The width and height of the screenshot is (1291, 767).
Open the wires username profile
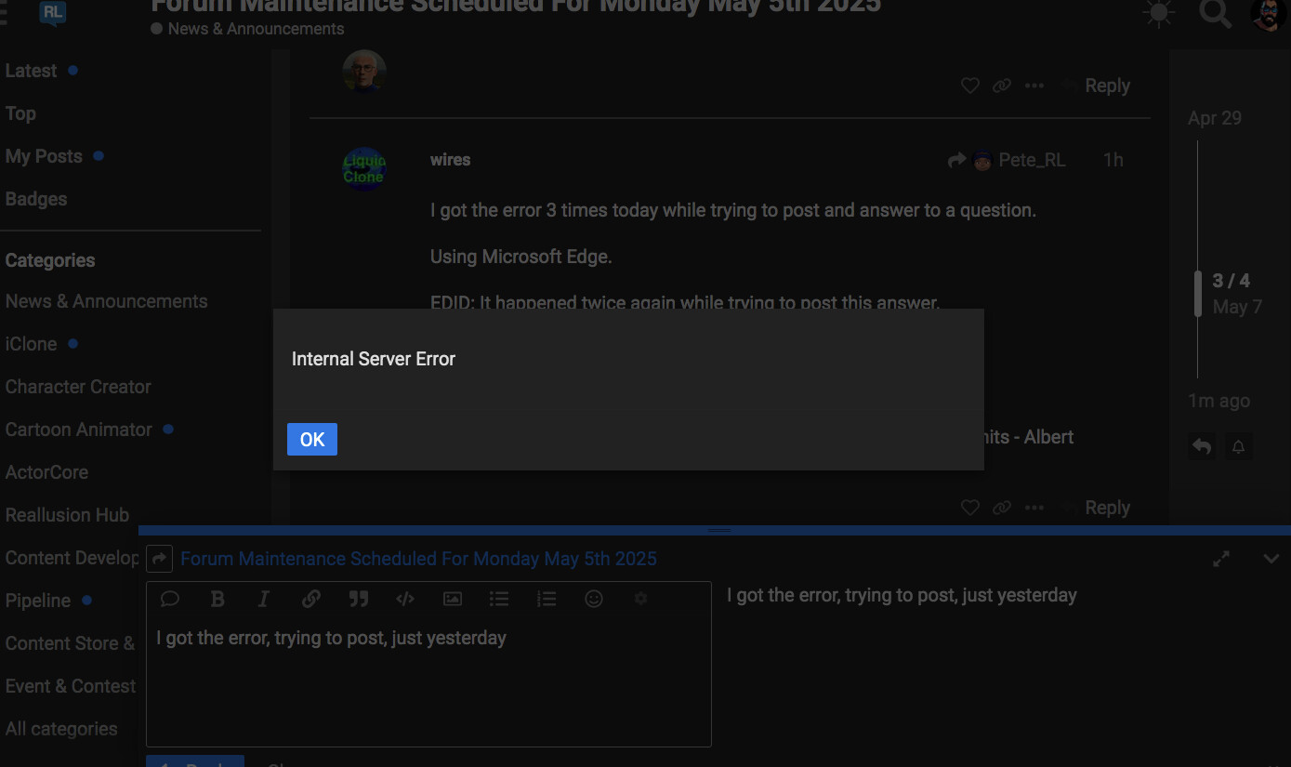(450, 160)
